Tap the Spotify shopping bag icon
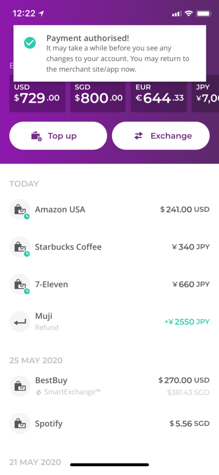Viewport: 219px width, 475px height. pyautogui.click(x=20, y=424)
